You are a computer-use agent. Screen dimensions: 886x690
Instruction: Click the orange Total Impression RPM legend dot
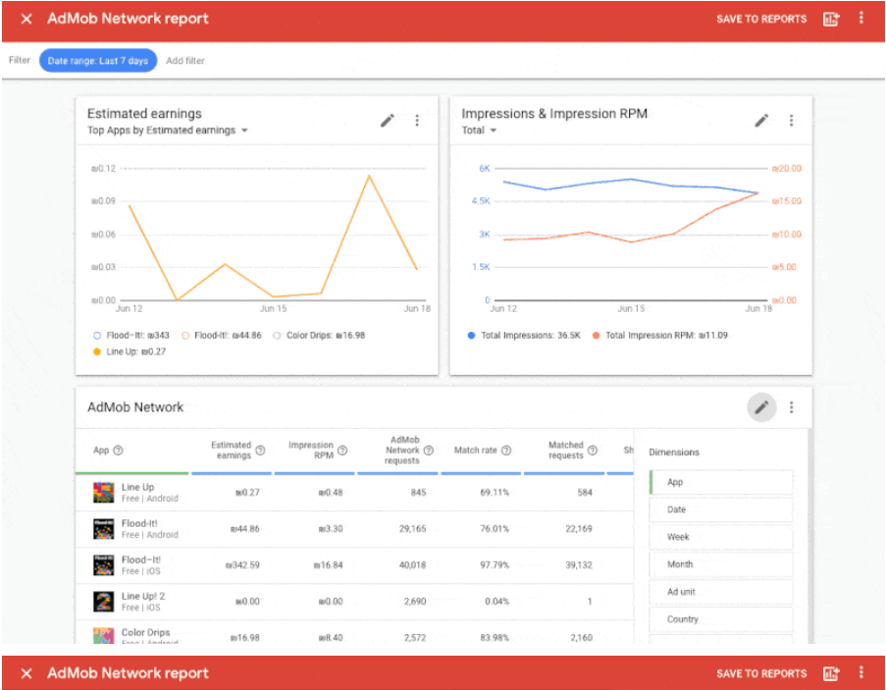pos(596,336)
